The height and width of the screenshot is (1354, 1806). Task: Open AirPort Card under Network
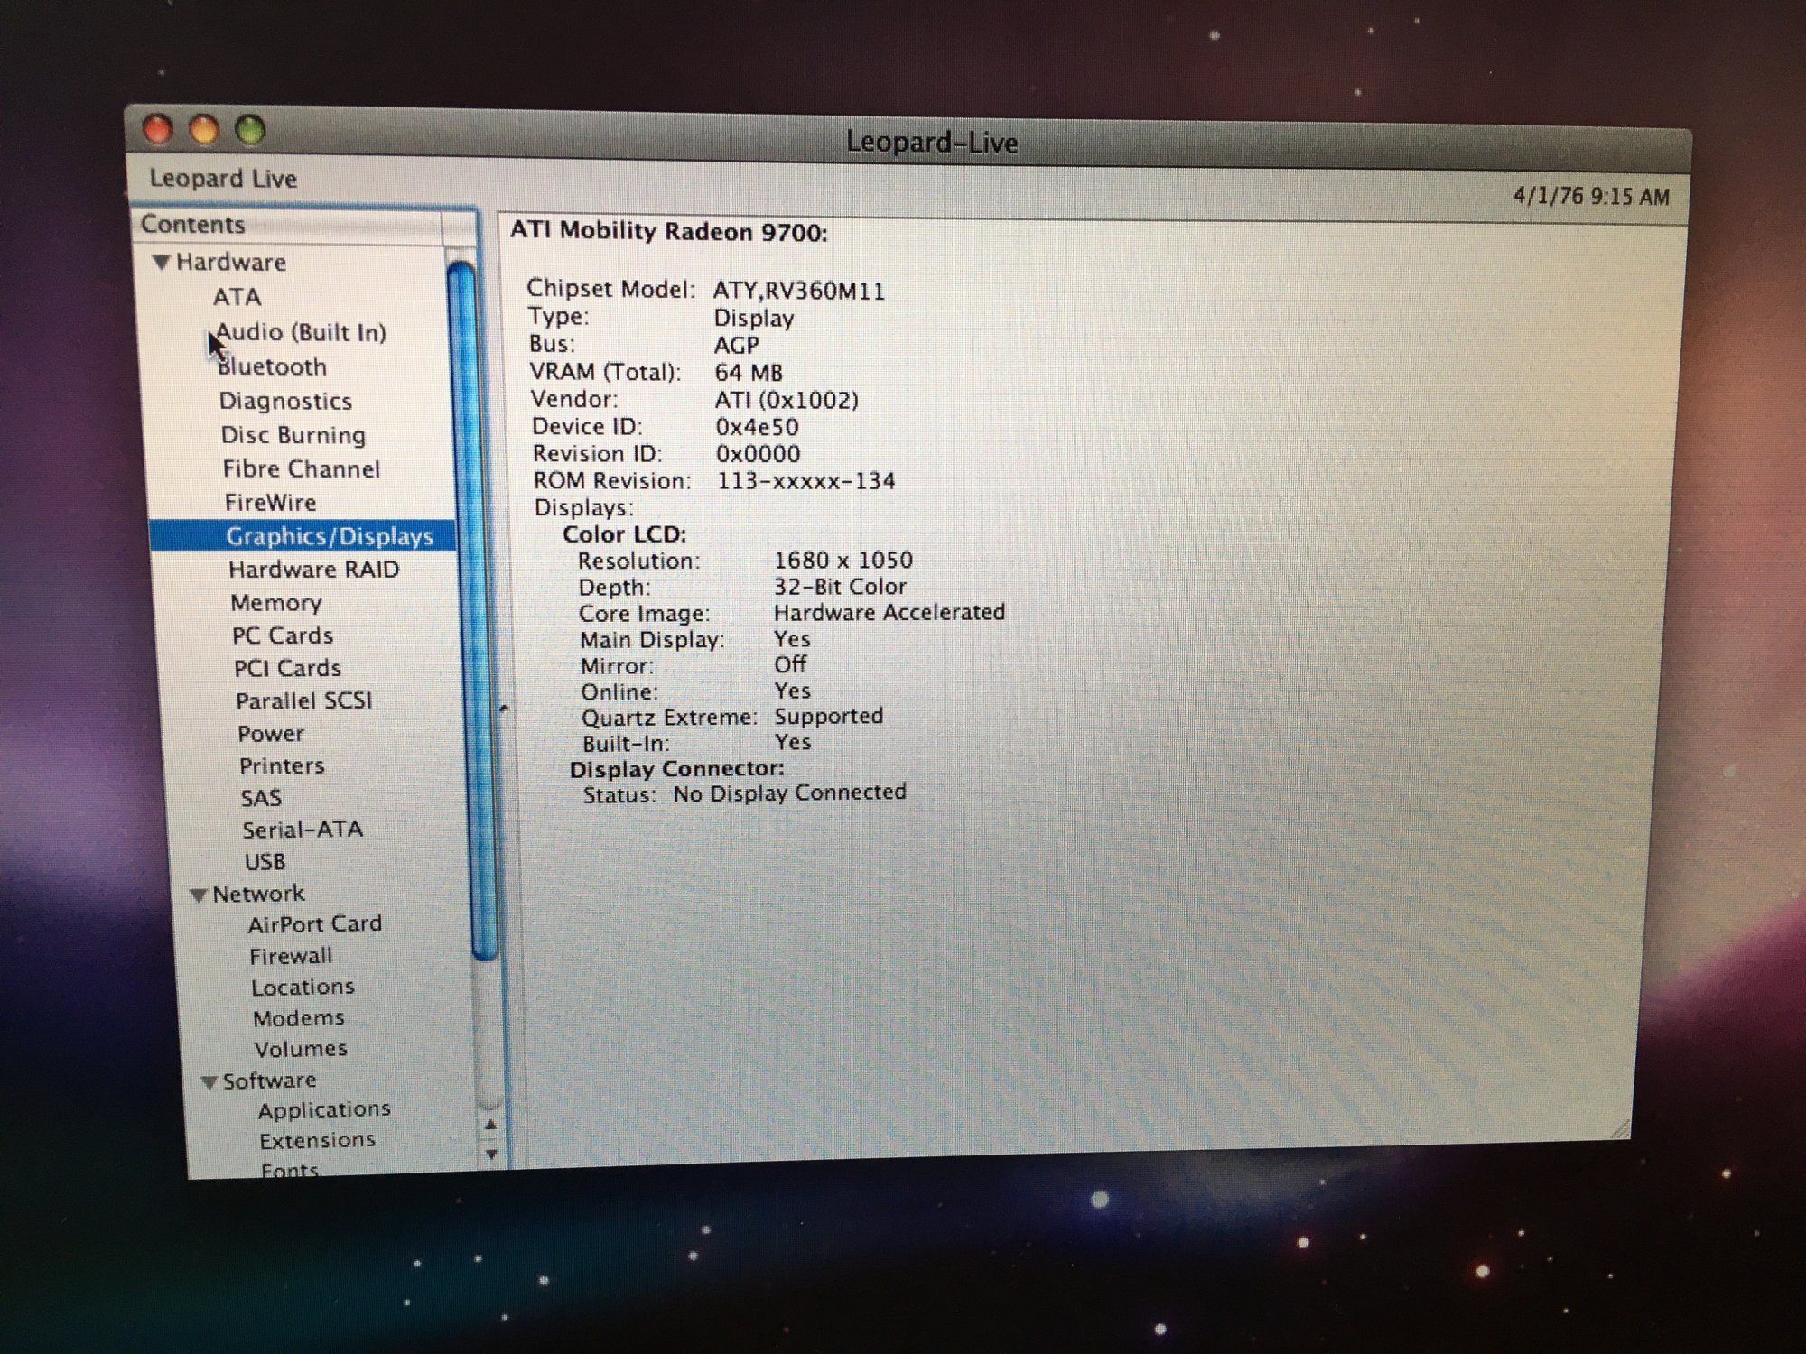tap(314, 924)
